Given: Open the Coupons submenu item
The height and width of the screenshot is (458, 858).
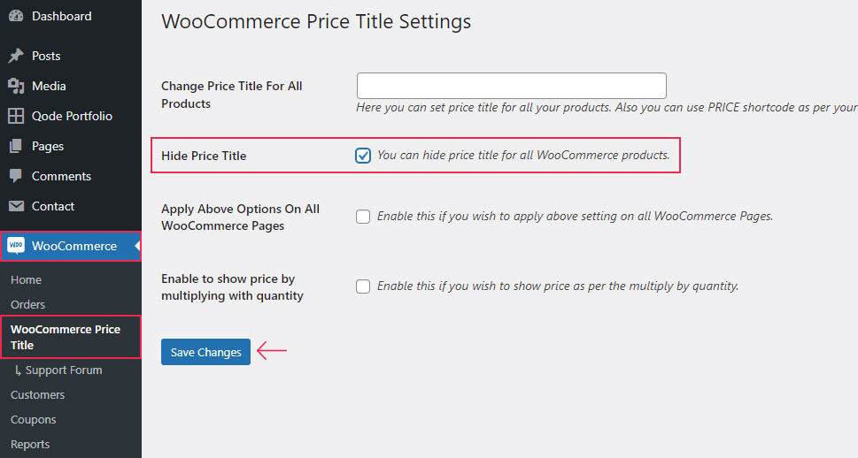Looking at the screenshot, I should tap(34, 420).
